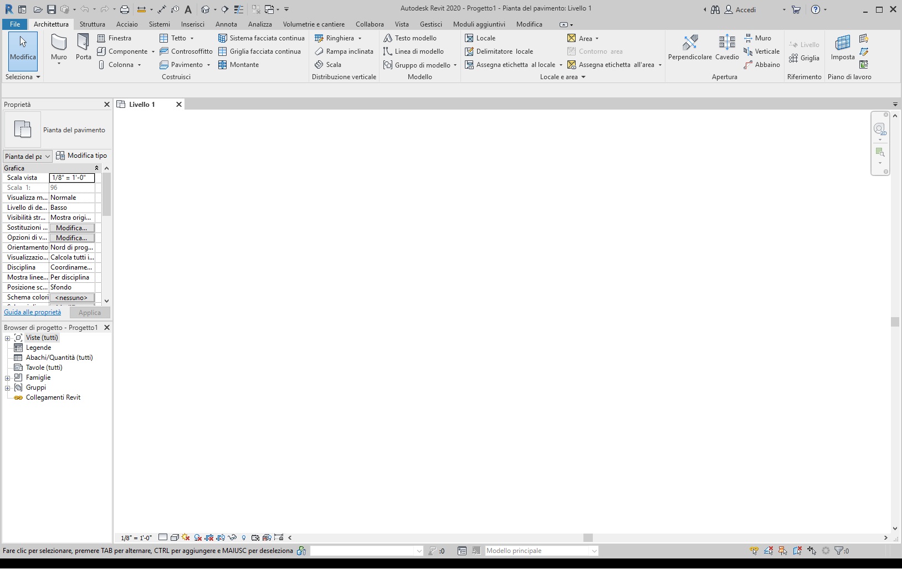Screen dimensions: 902x569
Task: Click the Testo modello tool
Action: 410,38
